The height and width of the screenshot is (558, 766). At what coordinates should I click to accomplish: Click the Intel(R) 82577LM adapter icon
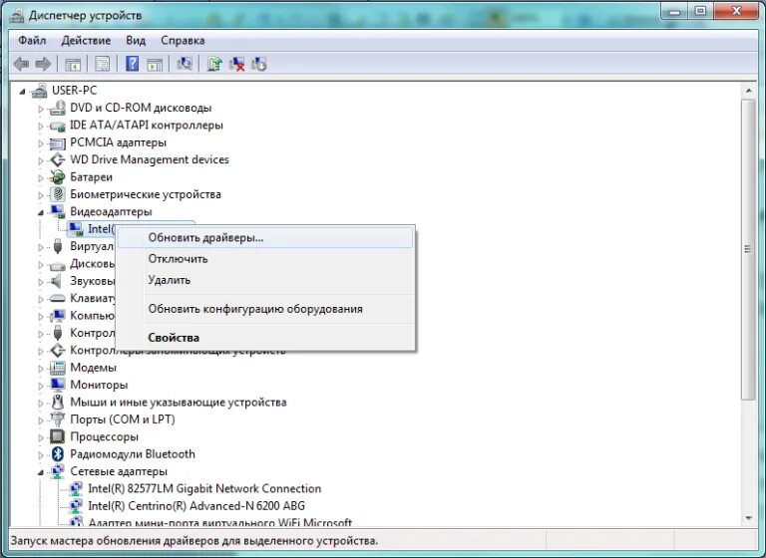coord(76,488)
